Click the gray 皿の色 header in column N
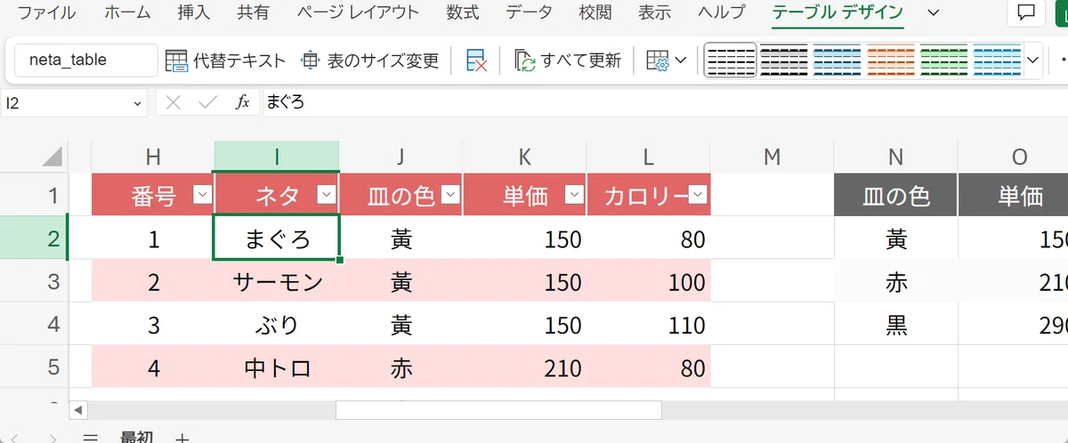Image resolution: width=1068 pixels, height=443 pixels. click(895, 196)
